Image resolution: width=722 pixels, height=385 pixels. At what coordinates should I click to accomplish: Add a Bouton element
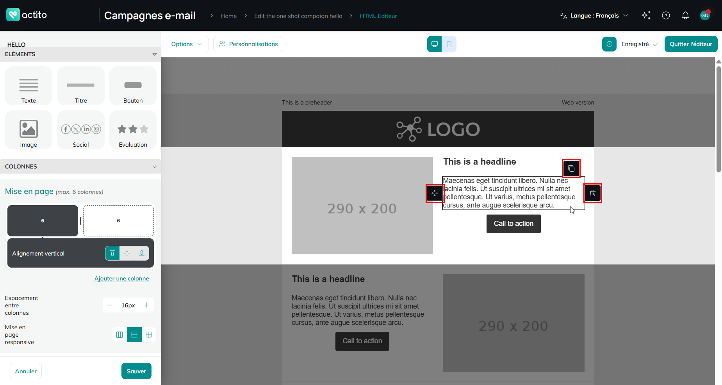(133, 86)
